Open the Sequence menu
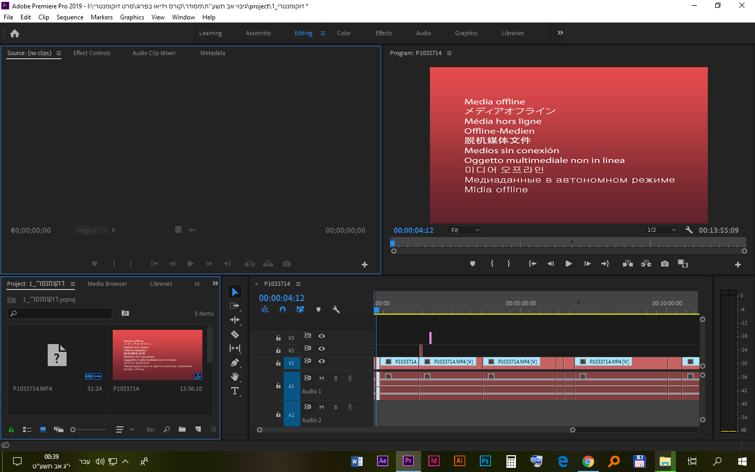 tap(70, 17)
